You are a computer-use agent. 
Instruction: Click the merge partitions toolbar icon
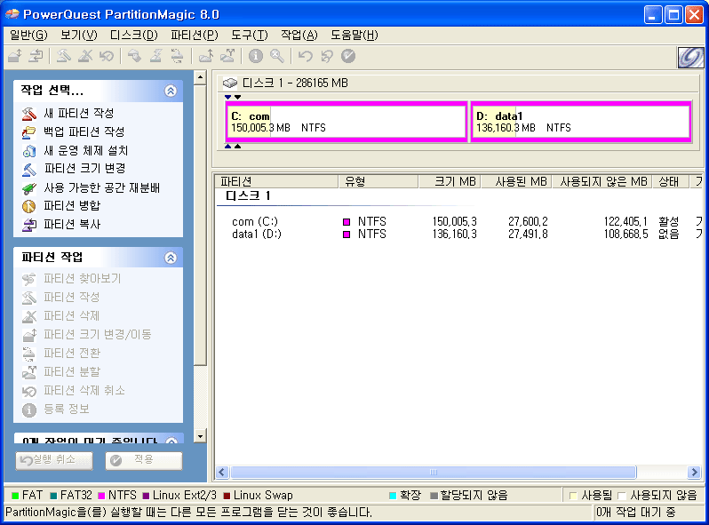tap(206, 56)
